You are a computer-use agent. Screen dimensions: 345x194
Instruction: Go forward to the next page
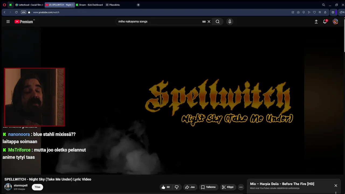pyautogui.click(x=10, y=12)
